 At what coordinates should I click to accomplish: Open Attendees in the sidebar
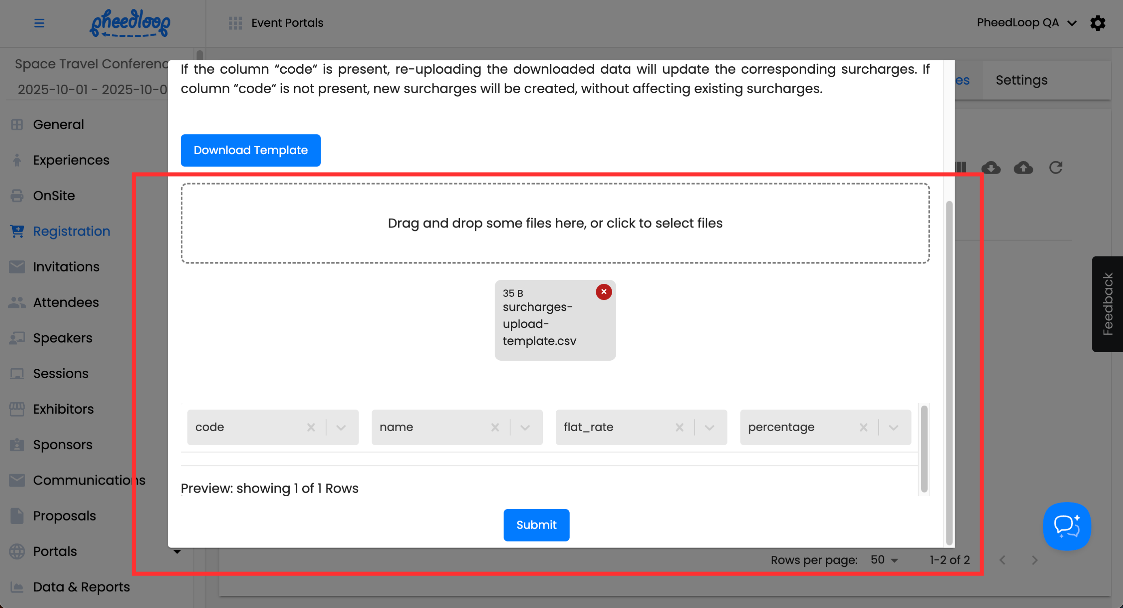(66, 302)
